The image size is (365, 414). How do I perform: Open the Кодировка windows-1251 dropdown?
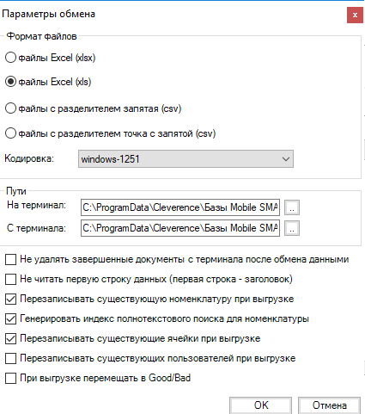(x=186, y=158)
